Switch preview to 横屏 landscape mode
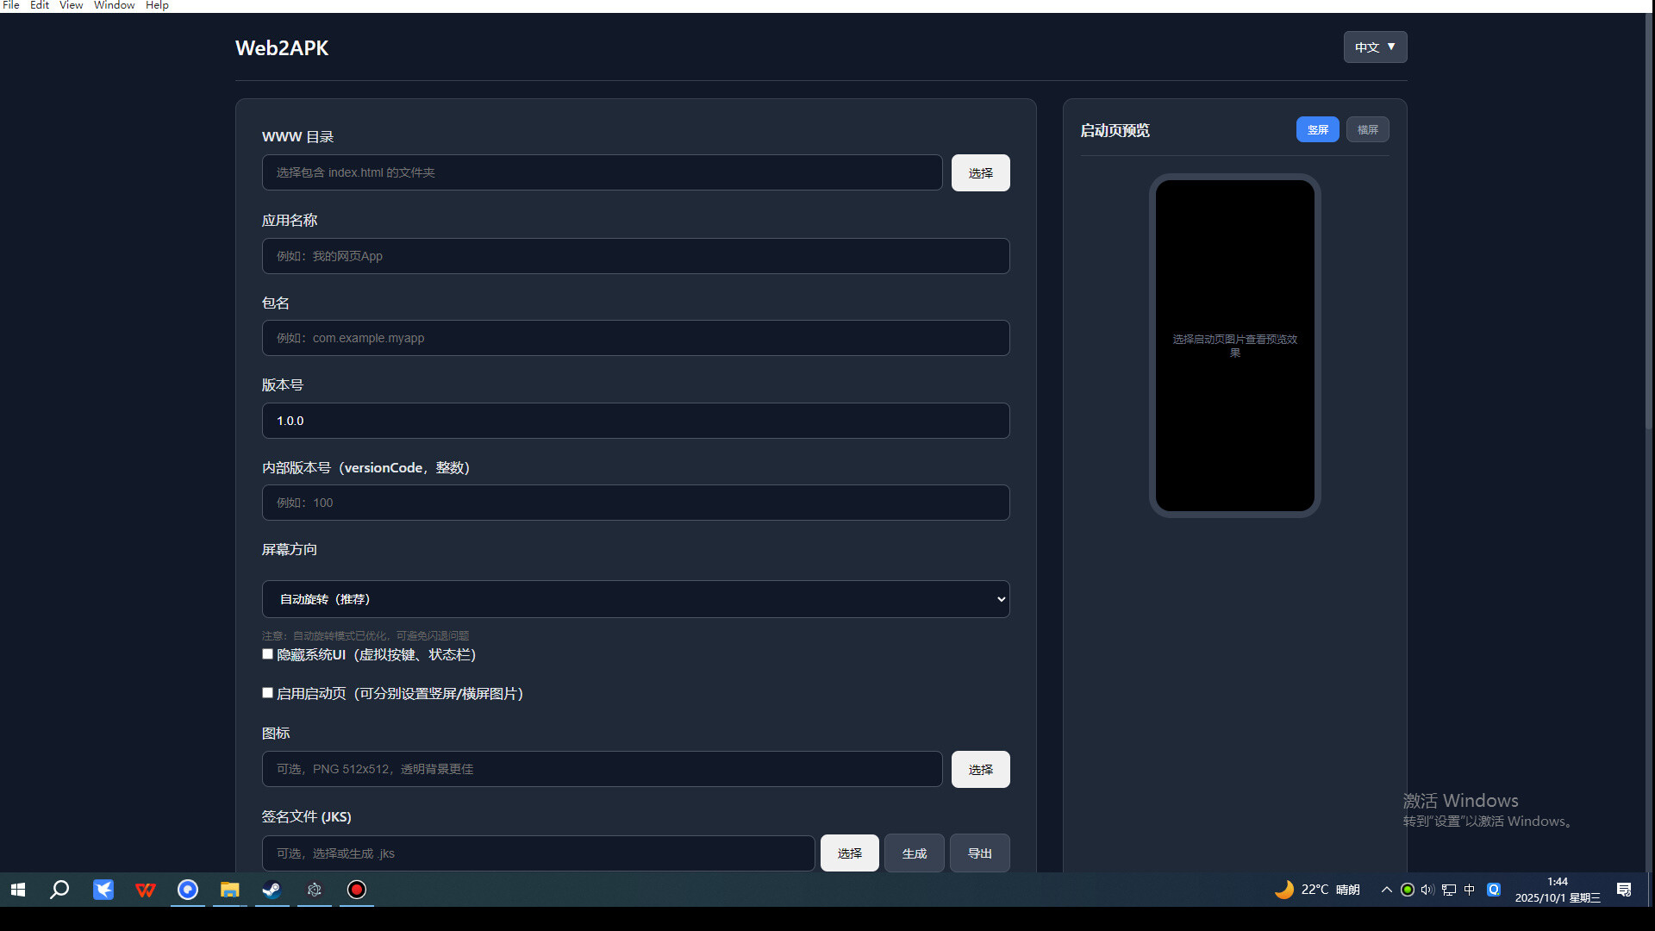The image size is (1655, 931). pyautogui.click(x=1367, y=129)
